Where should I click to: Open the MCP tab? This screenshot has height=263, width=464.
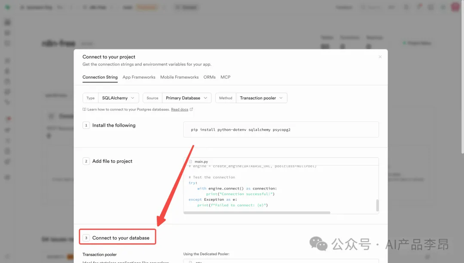225,77
